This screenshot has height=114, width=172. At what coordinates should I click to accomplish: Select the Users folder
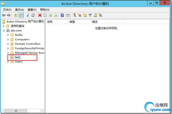point(19,62)
